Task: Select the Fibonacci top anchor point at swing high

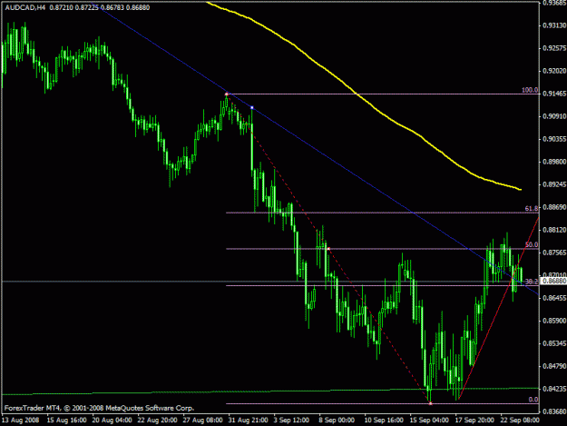Action: (227, 94)
